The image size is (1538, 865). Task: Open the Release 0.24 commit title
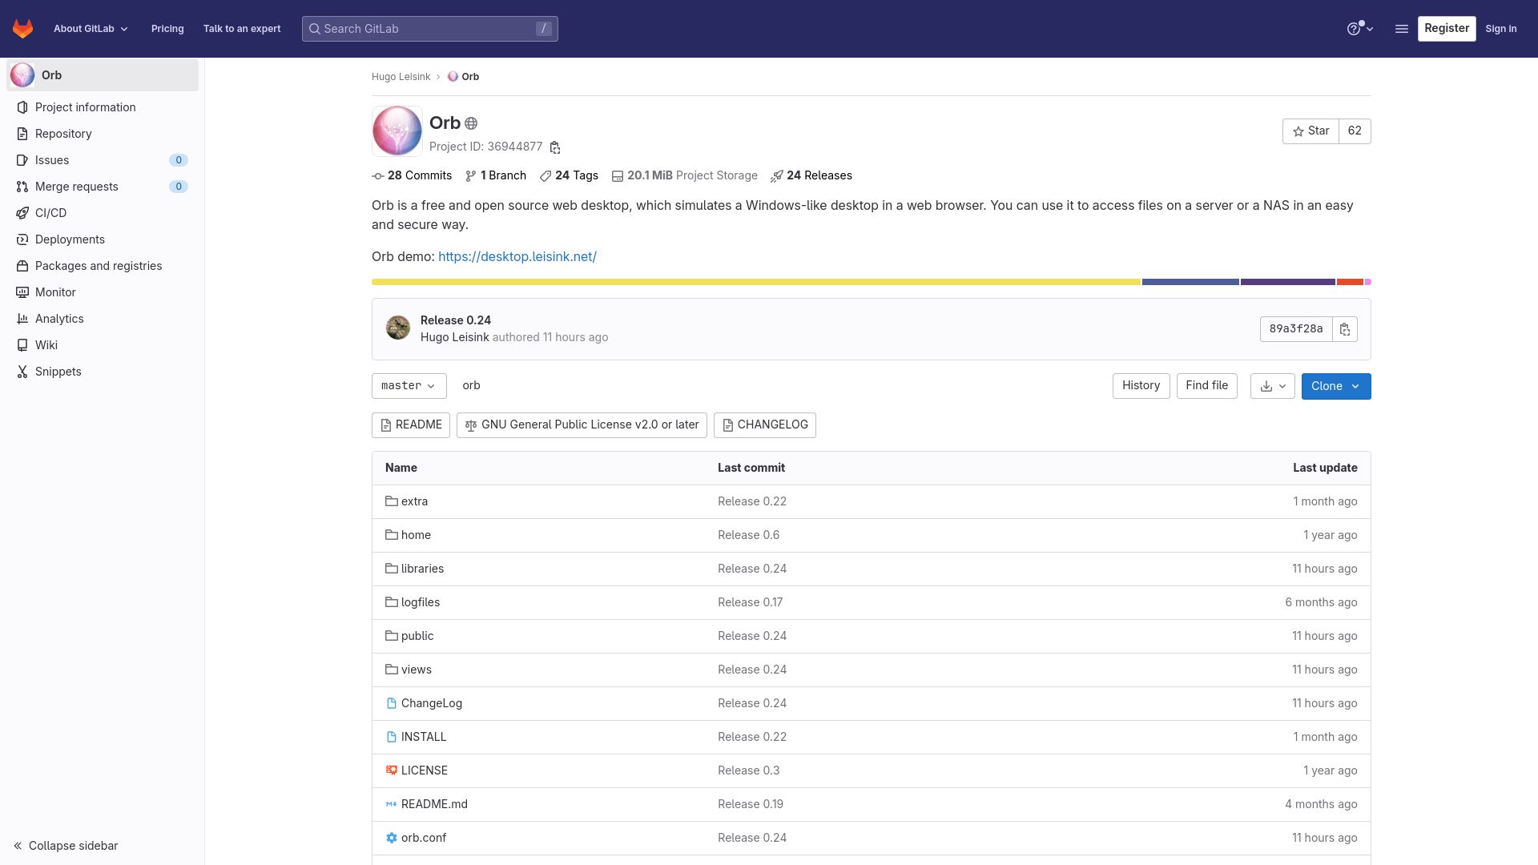[456, 320]
